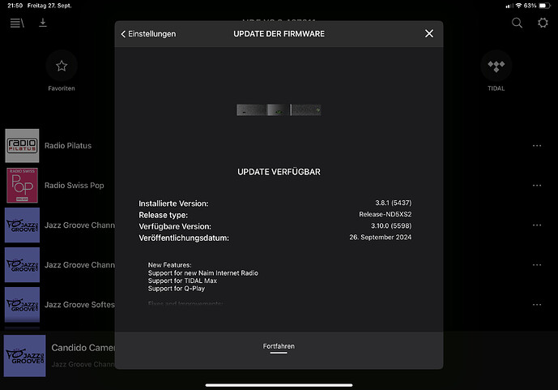The height and width of the screenshot is (390, 558).
Task: Open the now playing album art thumbnail
Action: (24, 355)
